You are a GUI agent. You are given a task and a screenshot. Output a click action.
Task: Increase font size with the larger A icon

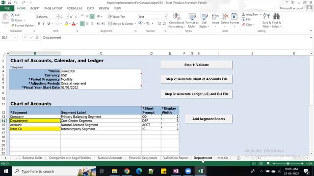coord(71,17)
